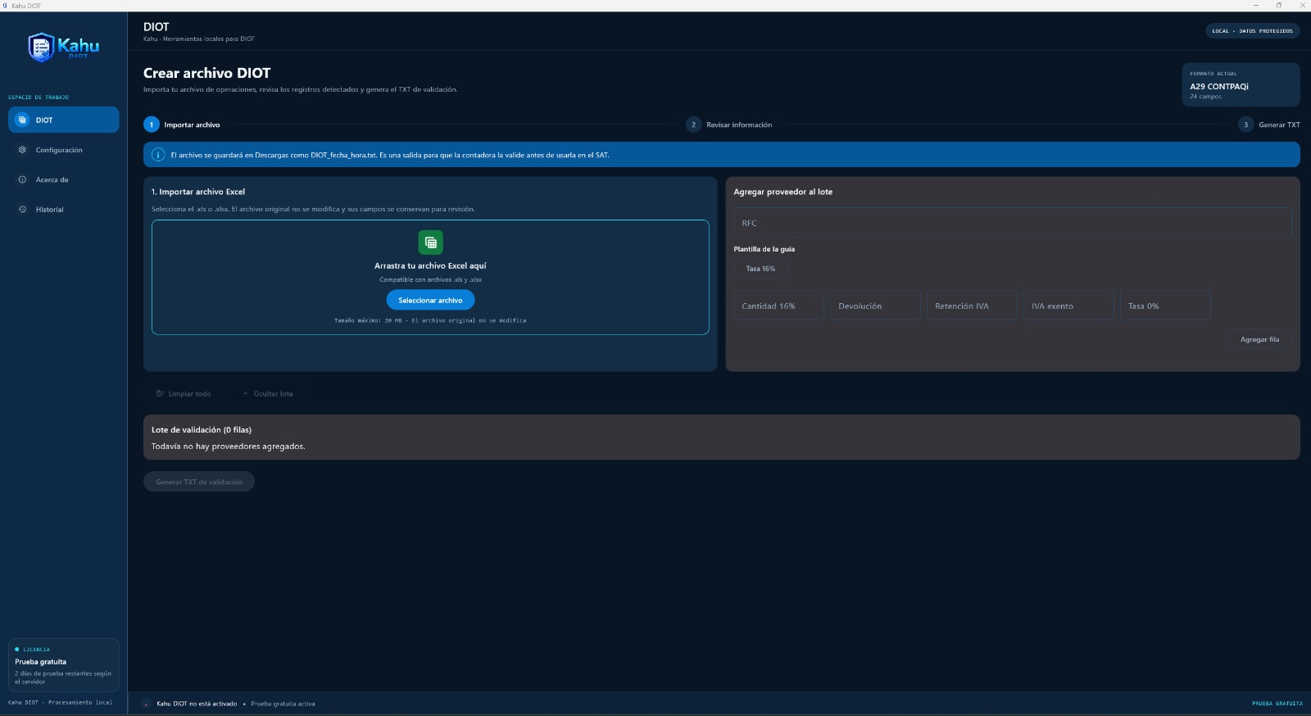
Task: Click the step 1 circle of the stepper
Action: (152, 125)
